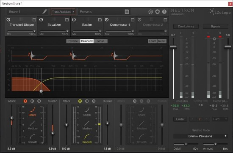Open Neutrino Mode Drums / Percussive dropdown
Image resolution: width=233 pixels, height=153 pixels.
(x=201, y=136)
